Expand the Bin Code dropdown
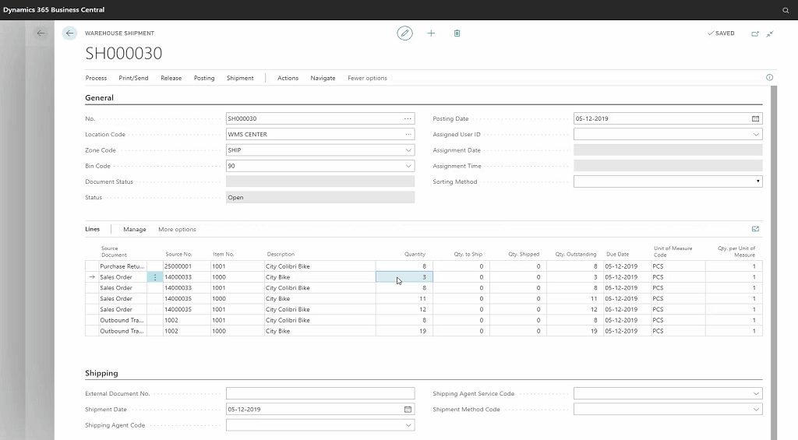Screen dimensions: 798x440 click(x=408, y=166)
